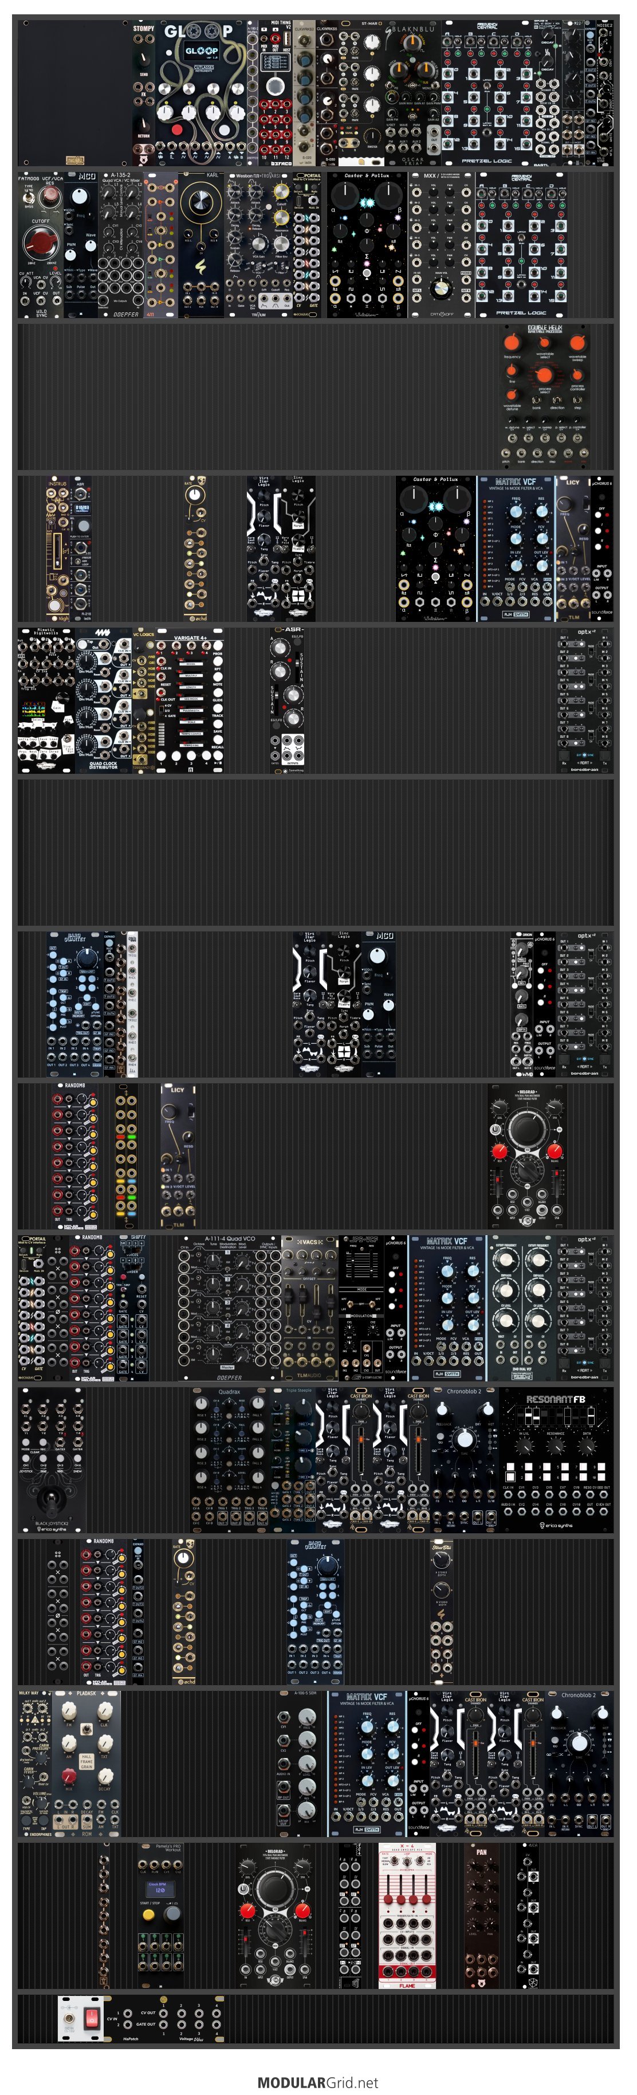Select the ASR module
The image size is (637, 2095).
[x=288, y=700]
